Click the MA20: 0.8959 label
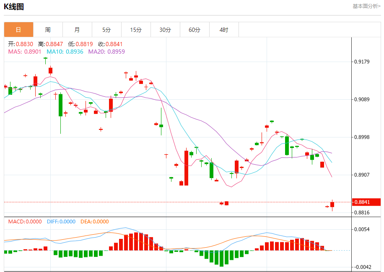This screenshot has width=384, height=272. pyautogui.click(x=106, y=52)
